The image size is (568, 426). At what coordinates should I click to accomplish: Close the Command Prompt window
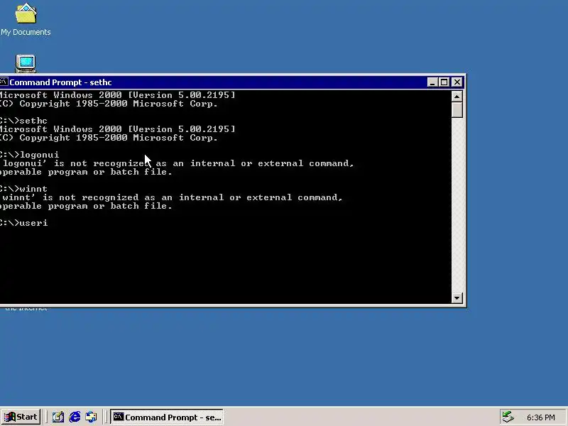[x=457, y=82]
